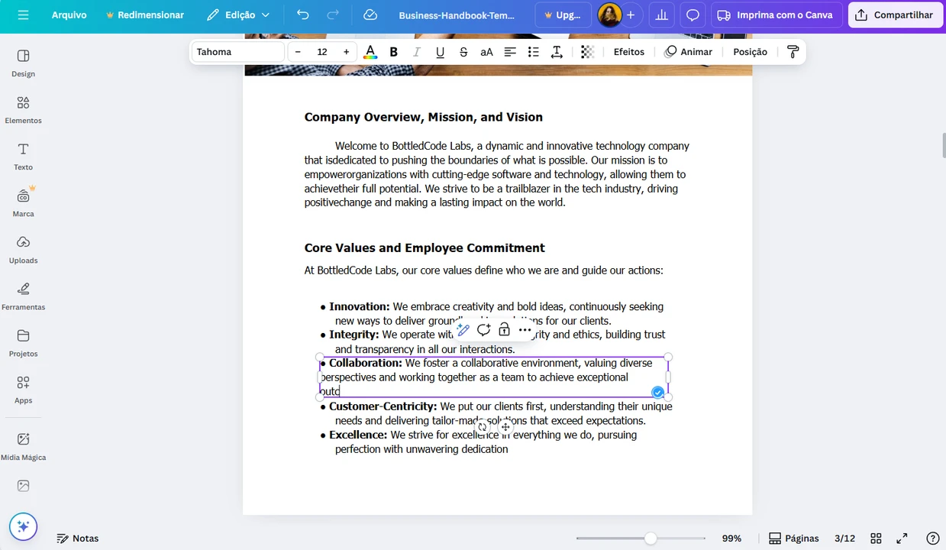946x550 pixels.
Task: Toggle uppercase aA text case
Action: point(486,52)
